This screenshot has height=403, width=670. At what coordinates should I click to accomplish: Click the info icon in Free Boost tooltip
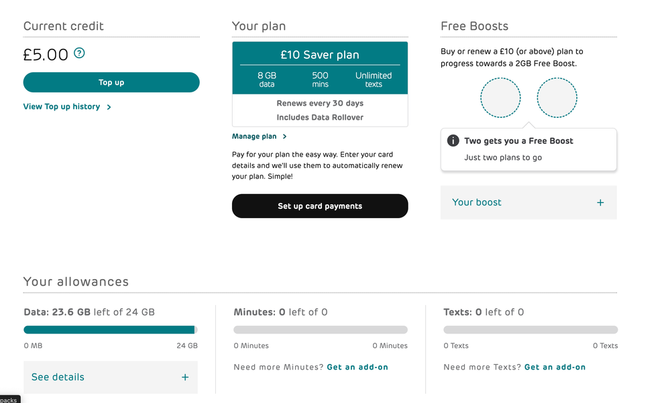click(x=453, y=141)
